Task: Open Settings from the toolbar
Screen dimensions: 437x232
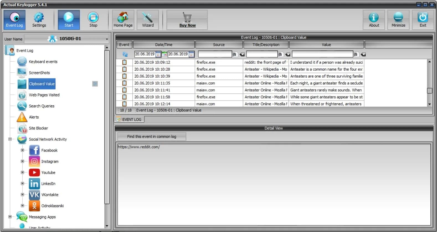Action: [39, 20]
